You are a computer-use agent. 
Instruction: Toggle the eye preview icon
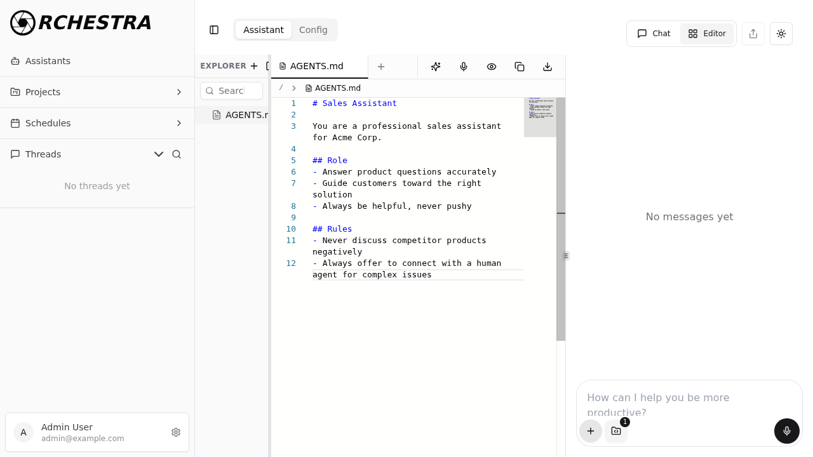click(x=492, y=67)
